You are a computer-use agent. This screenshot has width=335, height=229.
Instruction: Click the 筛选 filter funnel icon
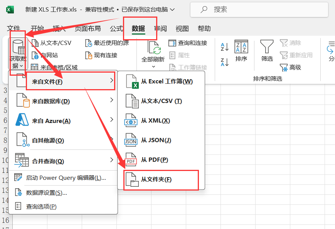click(267, 47)
